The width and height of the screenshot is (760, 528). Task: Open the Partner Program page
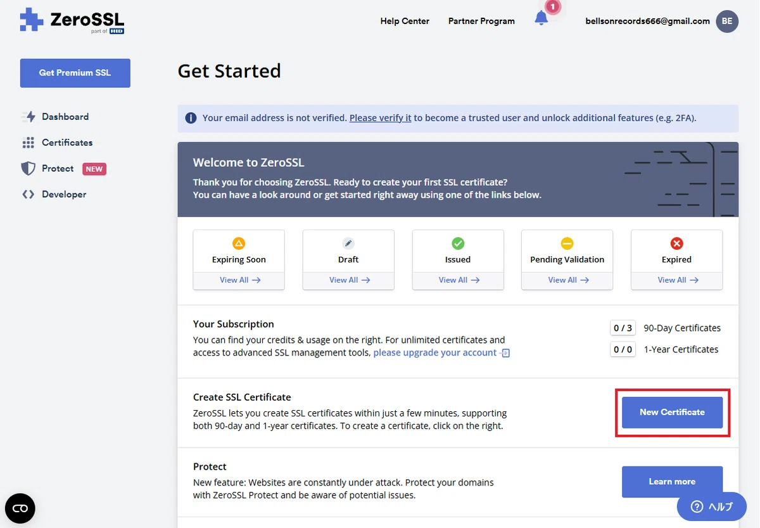pos(481,21)
